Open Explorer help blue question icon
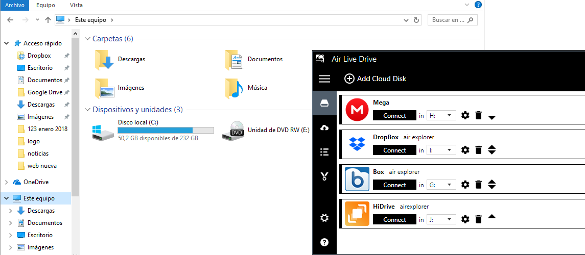The width and height of the screenshot is (585, 255). [478, 5]
